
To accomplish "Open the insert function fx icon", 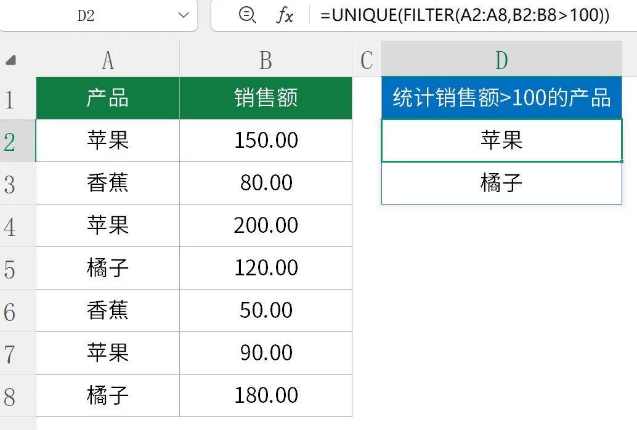I will point(284,15).
